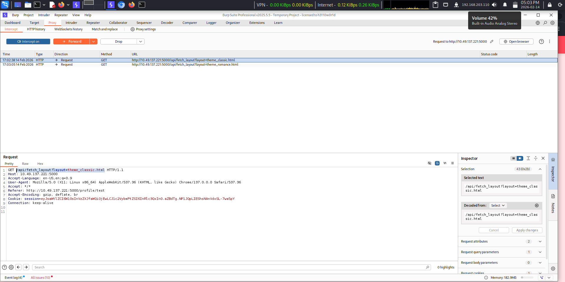Click the add decoding plus icon

pyautogui.click(x=536, y=205)
